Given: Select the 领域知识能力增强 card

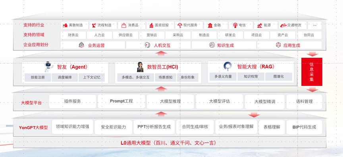Looking at the screenshot, I should coord(72,126).
